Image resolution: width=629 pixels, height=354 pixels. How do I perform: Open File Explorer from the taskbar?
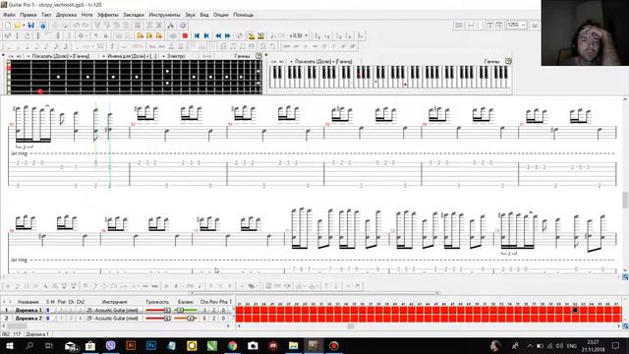pyautogui.click(x=293, y=345)
